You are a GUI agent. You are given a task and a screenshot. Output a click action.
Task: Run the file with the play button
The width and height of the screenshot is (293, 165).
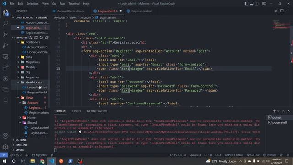coord(276,11)
